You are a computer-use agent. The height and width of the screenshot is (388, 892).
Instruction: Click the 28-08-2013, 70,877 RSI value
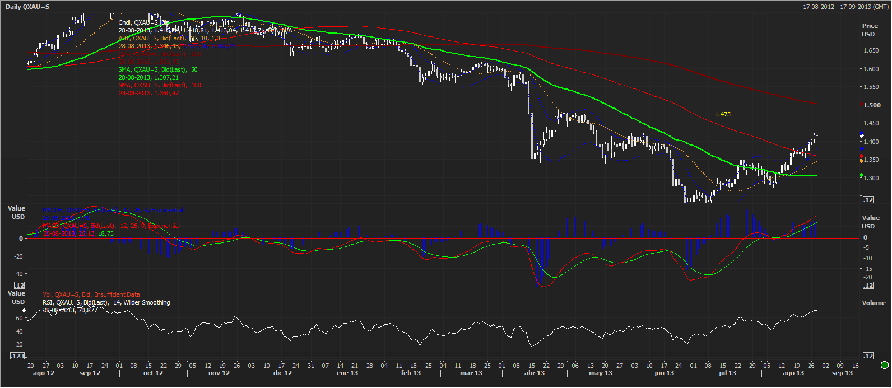tap(70, 310)
